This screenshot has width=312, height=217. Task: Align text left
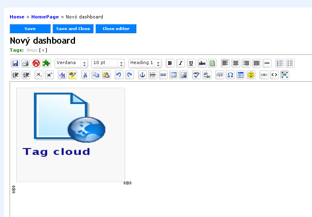click(225, 63)
